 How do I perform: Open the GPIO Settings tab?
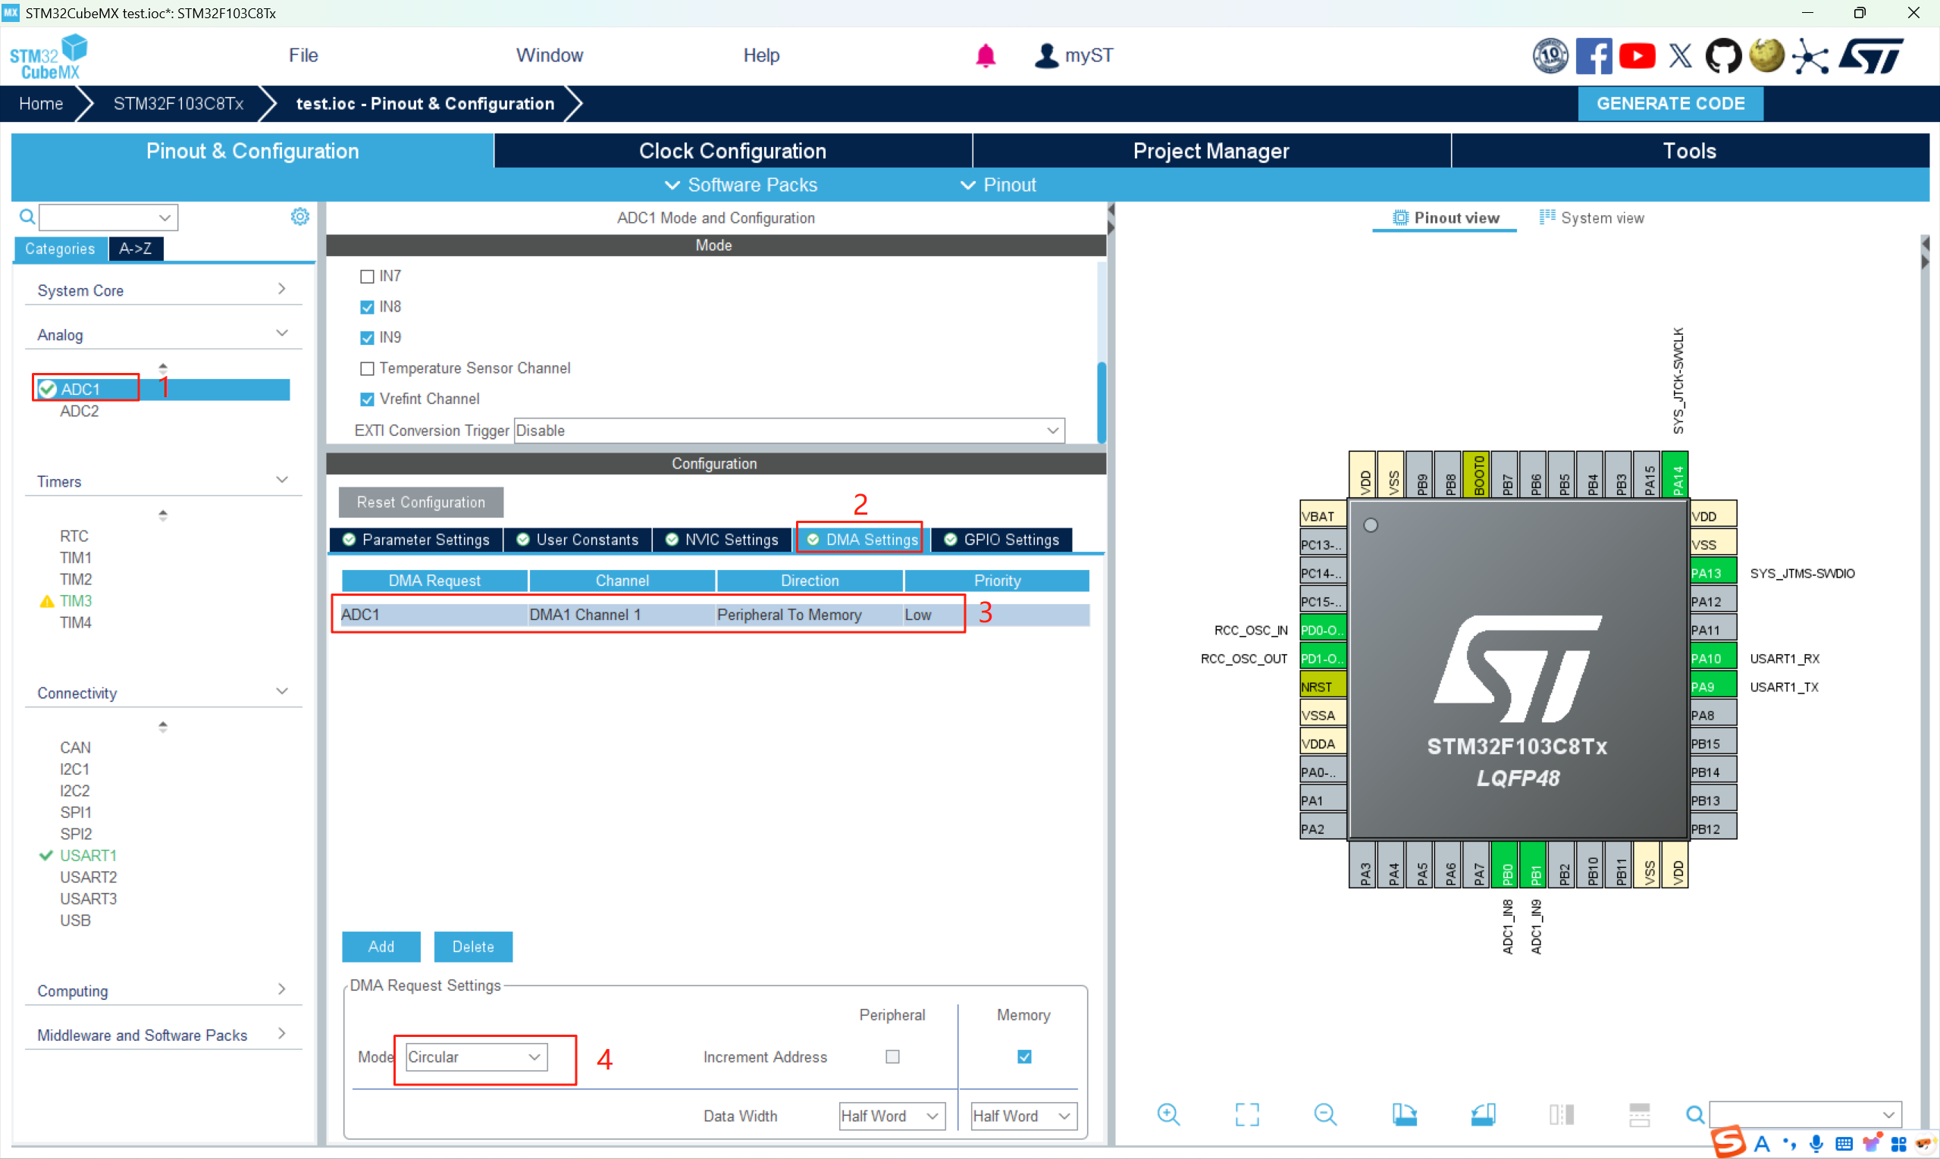1002,540
